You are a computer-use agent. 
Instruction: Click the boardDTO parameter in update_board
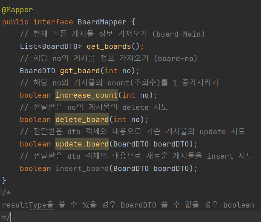(171, 144)
